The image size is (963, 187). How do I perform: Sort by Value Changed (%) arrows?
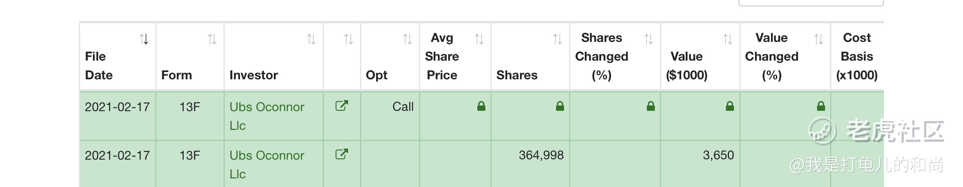coord(819,39)
